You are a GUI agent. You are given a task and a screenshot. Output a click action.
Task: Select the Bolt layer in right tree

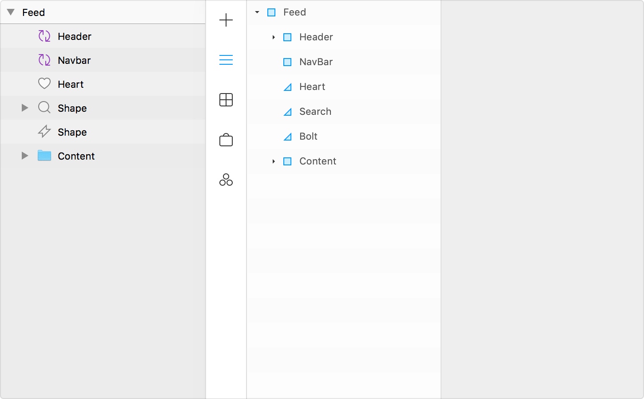tap(308, 137)
